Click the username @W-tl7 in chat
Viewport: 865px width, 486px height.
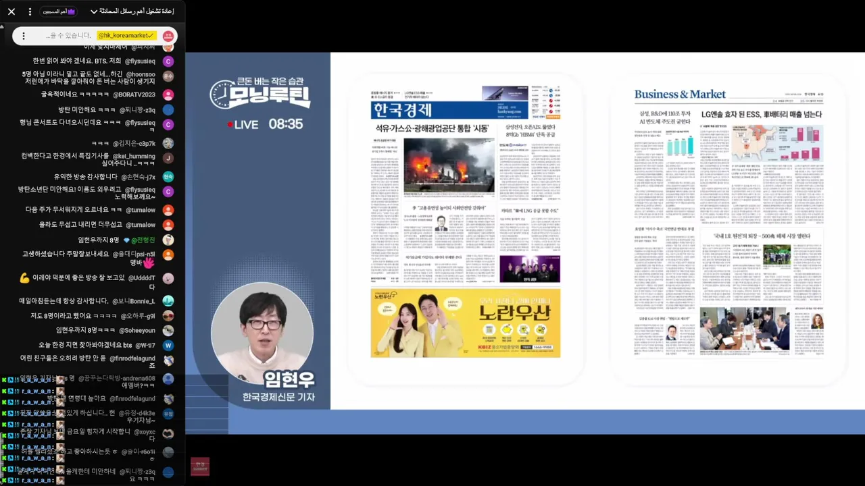tap(145, 346)
